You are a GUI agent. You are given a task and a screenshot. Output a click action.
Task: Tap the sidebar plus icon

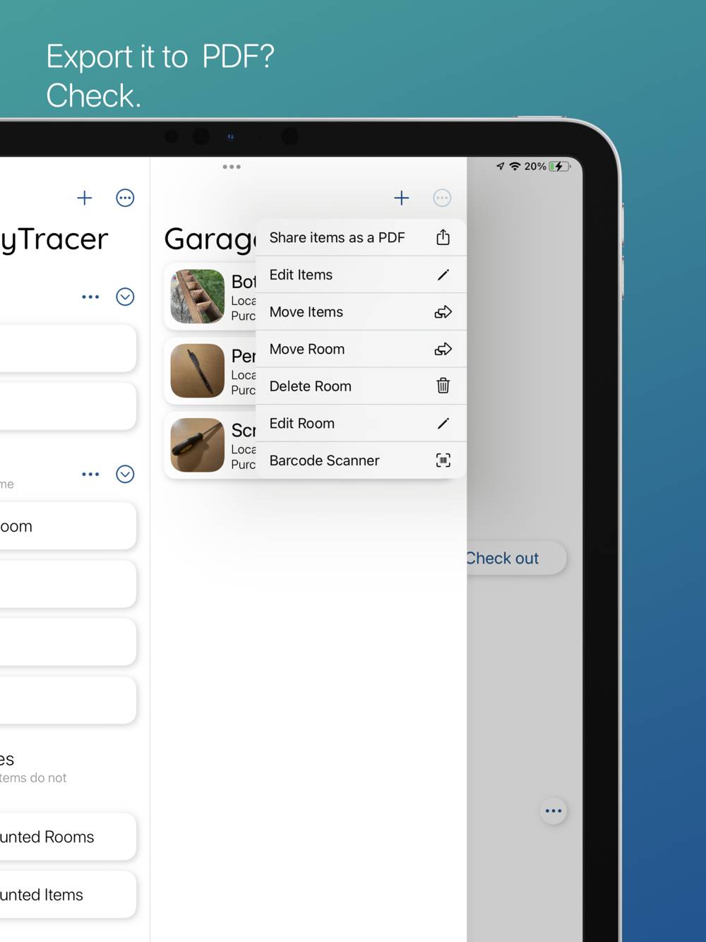[85, 198]
